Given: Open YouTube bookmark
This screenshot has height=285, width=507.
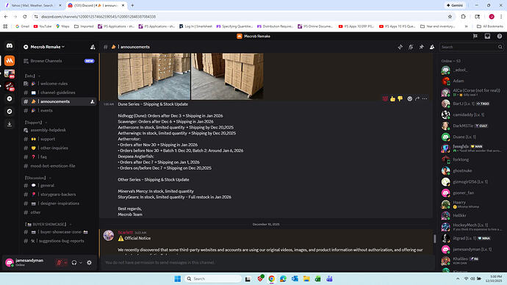Looking at the screenshot, I should (43, 26).
